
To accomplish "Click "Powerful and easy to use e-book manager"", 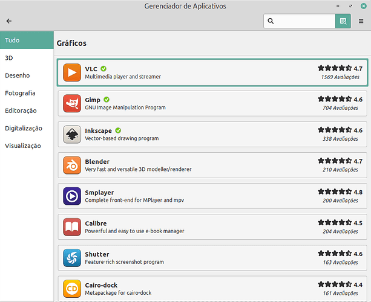I will click(134, 231).
